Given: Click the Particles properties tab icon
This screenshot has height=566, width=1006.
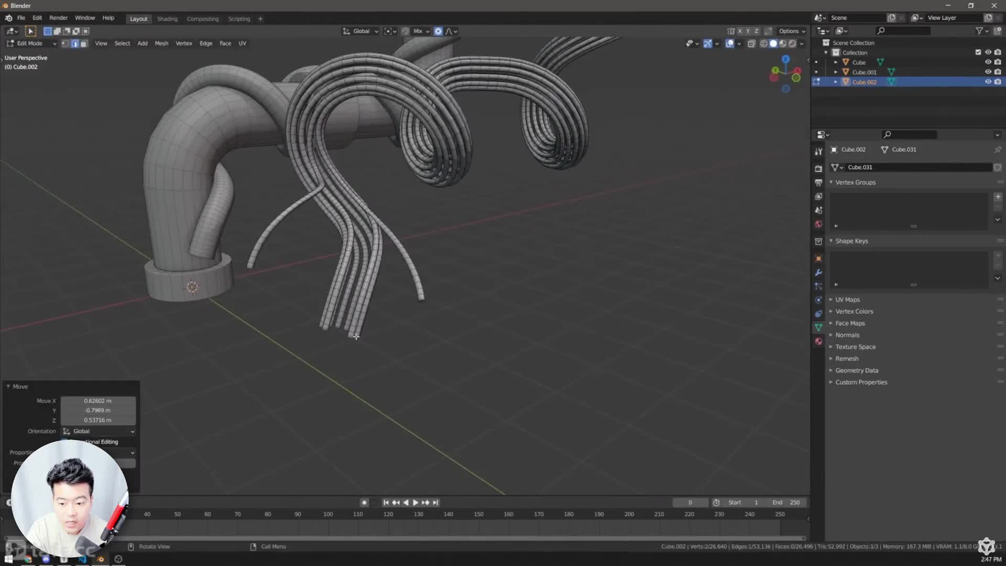Looking at the screenshot, I should (x=818, y=286).
